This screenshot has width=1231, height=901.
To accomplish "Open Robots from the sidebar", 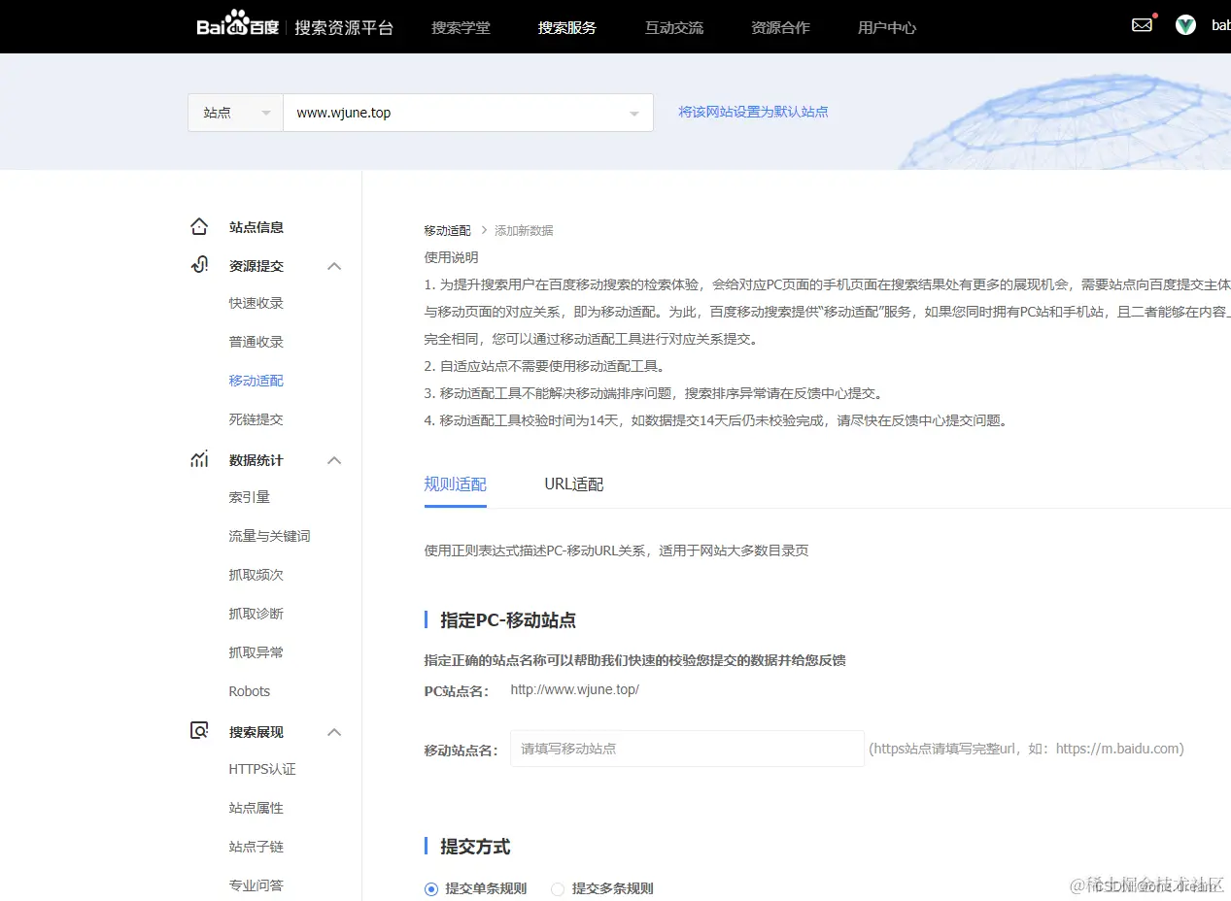I will (249, 690).
